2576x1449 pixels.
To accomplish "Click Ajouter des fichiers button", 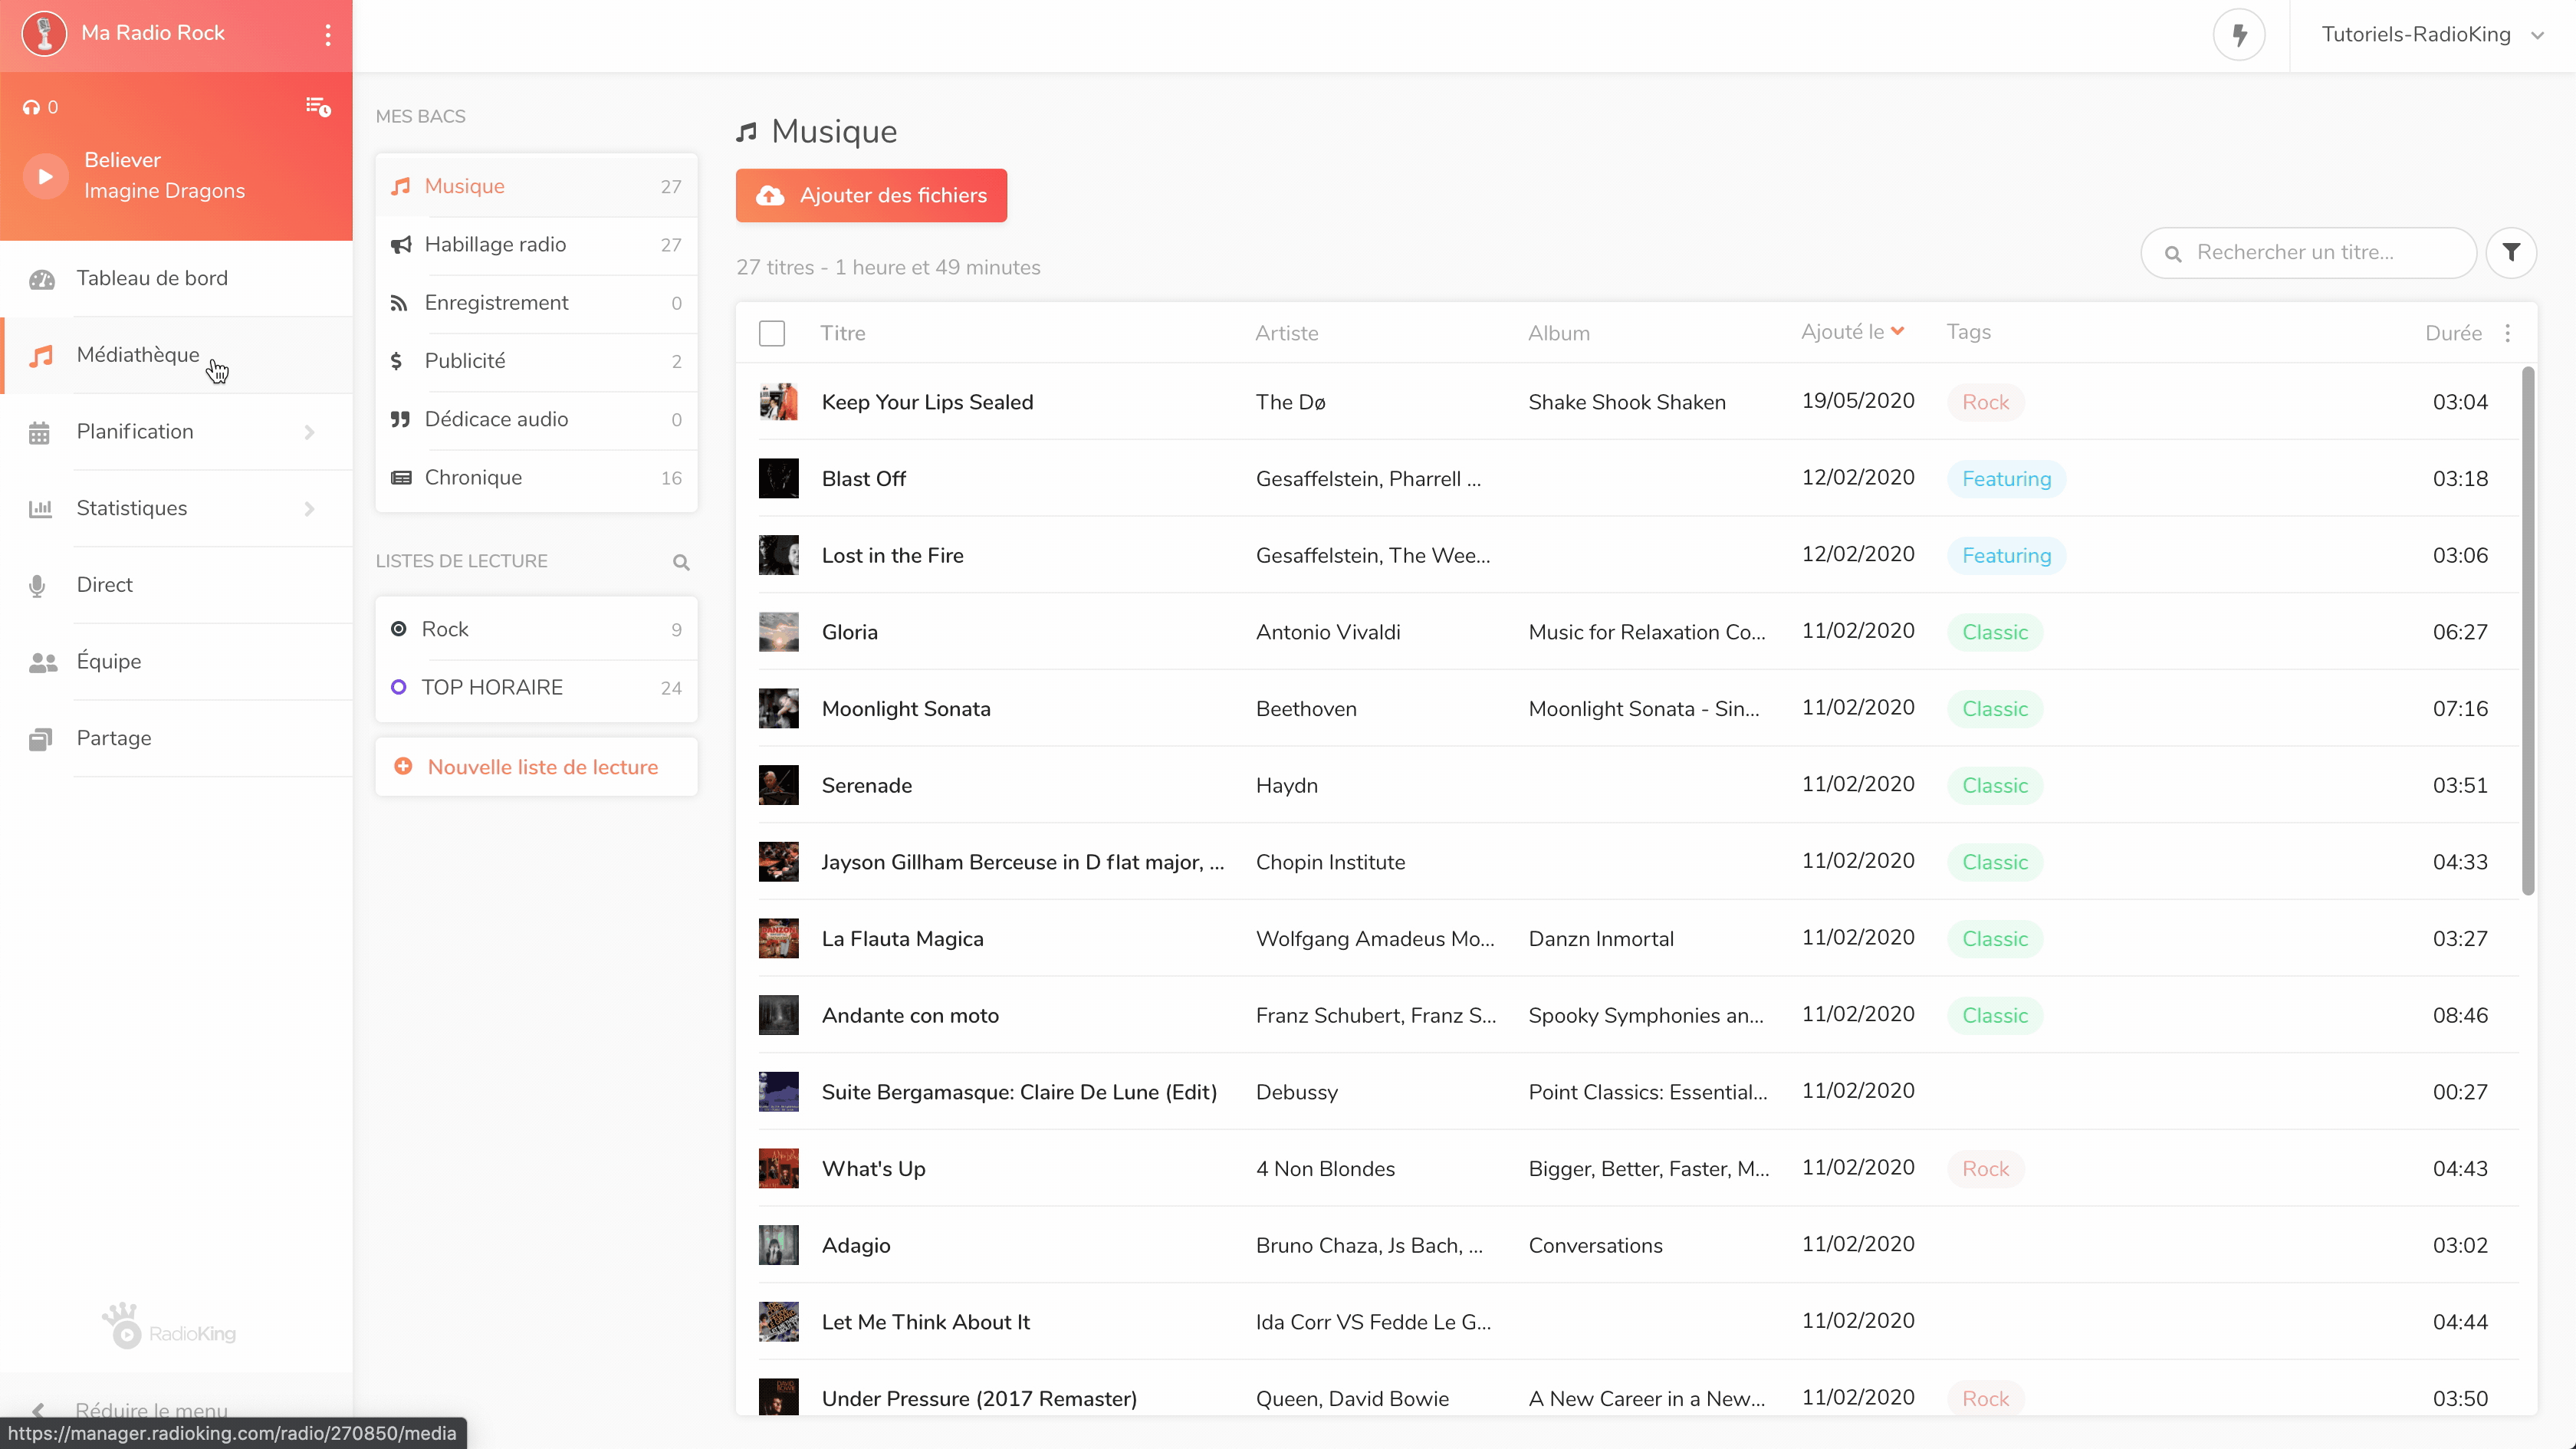I will [871, 195].
